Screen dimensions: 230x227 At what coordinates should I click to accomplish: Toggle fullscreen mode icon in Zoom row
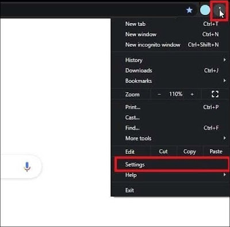click(x=215, y=94)
